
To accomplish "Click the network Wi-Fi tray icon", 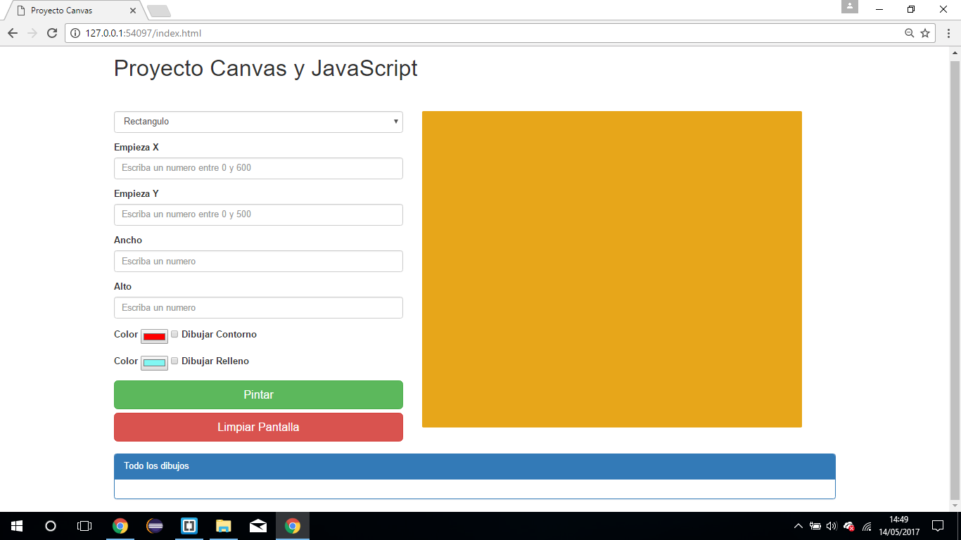I will (x=867, y=526).
